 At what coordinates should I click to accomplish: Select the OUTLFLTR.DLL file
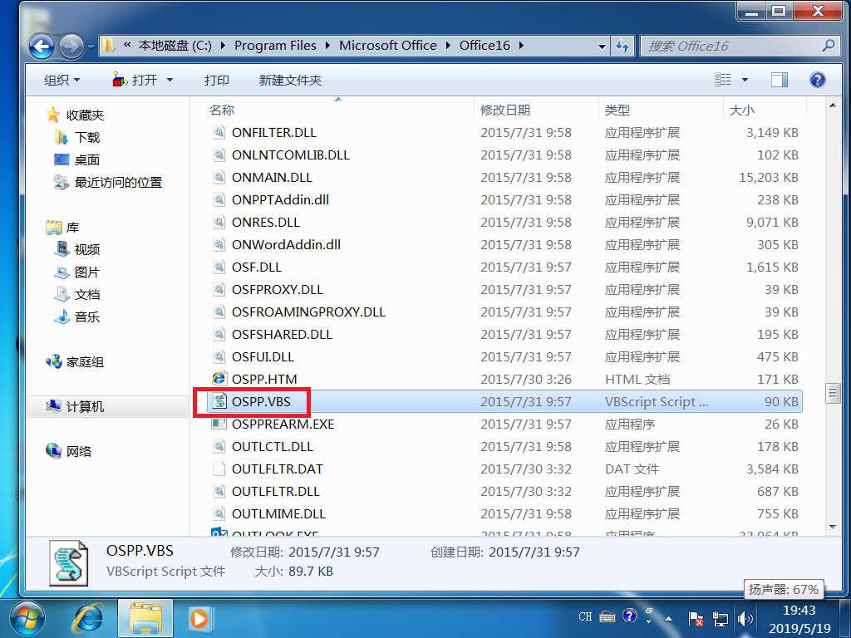point(276,492)
